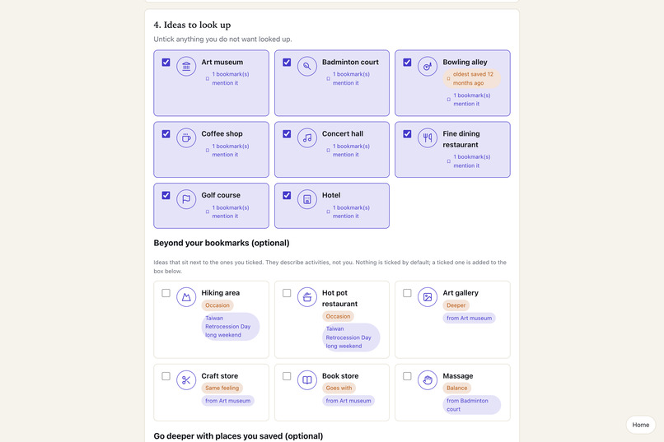The width and height of the screenshot is (664, 442).
Task: Click the Badminton court racket icon
Action: (307, 67)
